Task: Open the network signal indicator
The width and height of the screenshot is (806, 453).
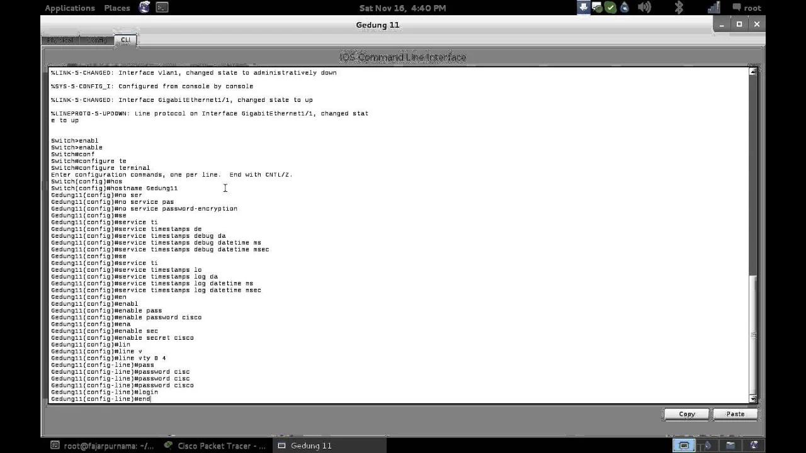Action: (713, 8)
